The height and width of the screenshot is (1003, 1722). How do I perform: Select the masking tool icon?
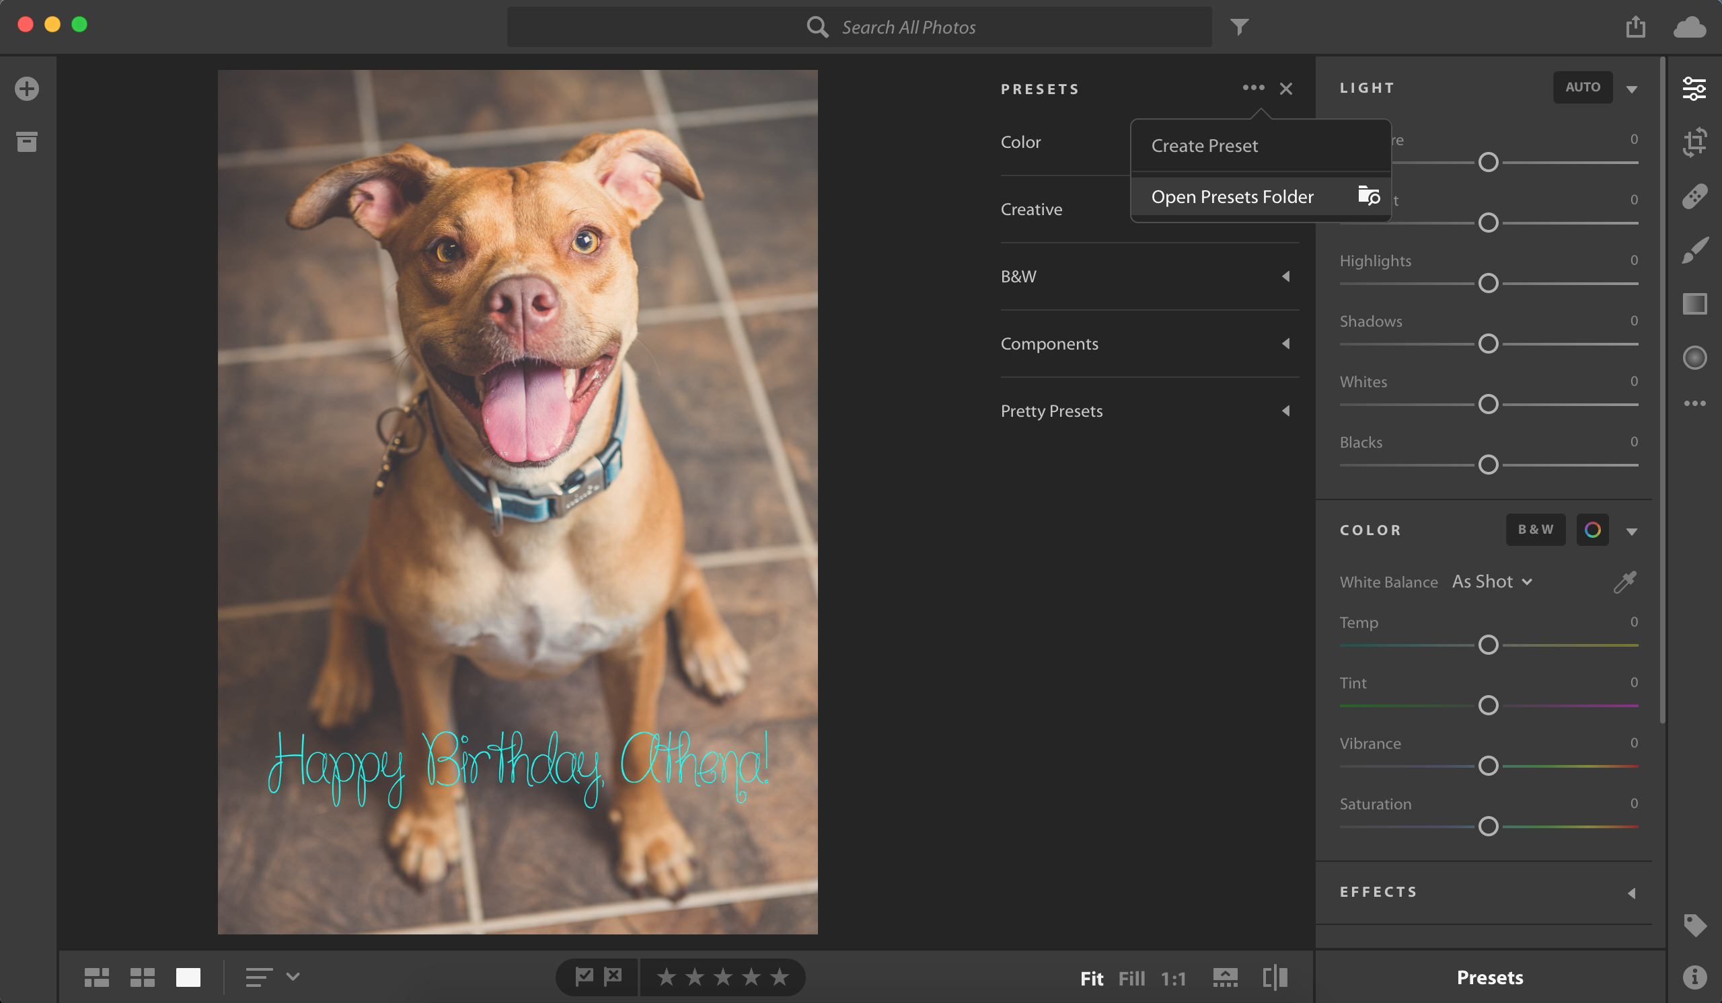coord(1697,356)
